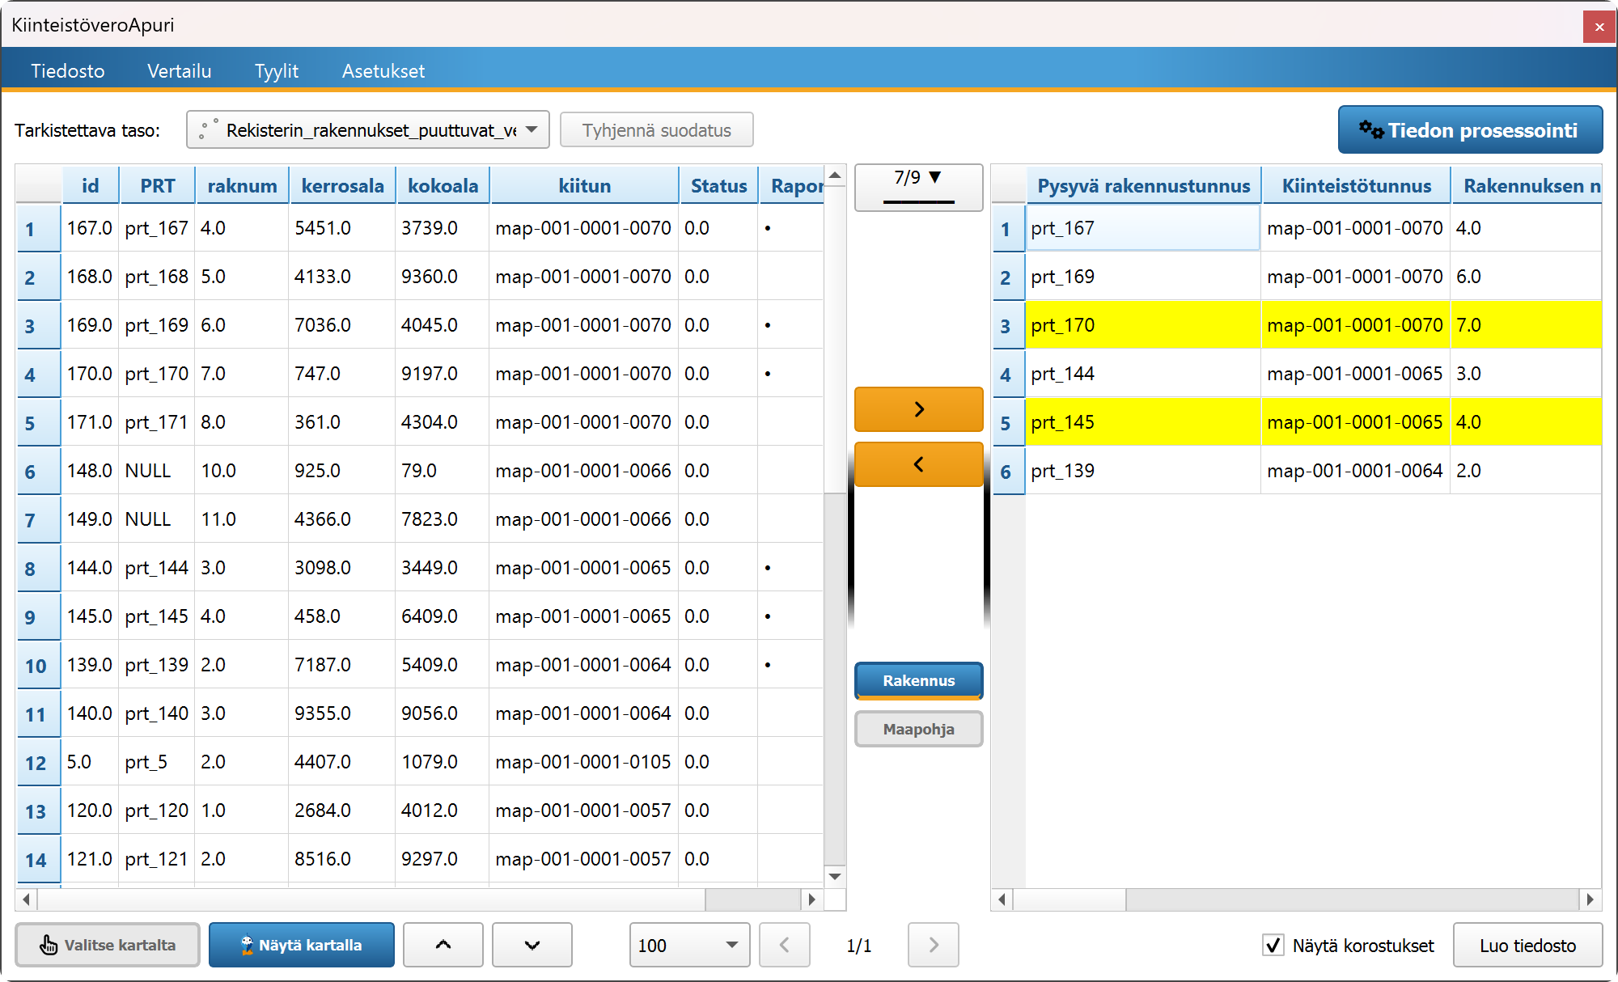Go to the next page arrow
The width and height of the screenshot is (1618, 982).
(934, 945)
